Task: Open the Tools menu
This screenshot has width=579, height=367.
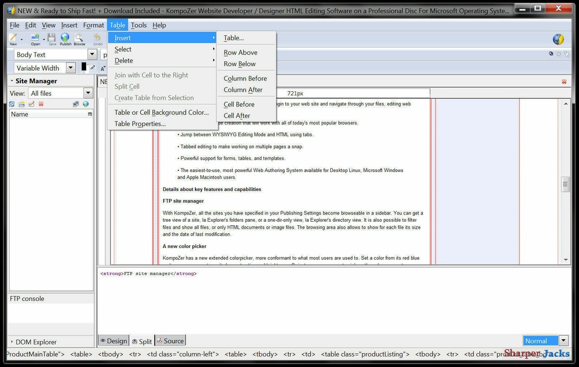Action: coord(138,25)
